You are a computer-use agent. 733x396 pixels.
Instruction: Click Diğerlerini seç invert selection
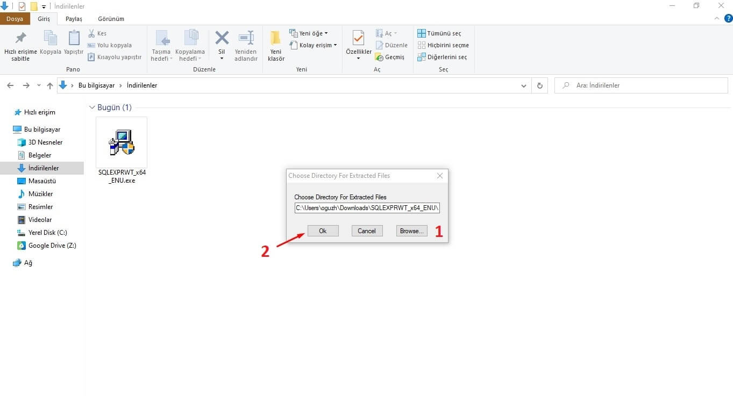coord(442,57)
